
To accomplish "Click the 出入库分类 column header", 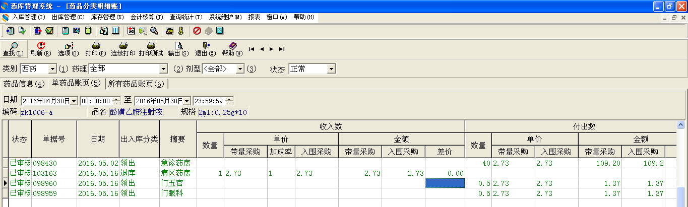I will 139,139.
